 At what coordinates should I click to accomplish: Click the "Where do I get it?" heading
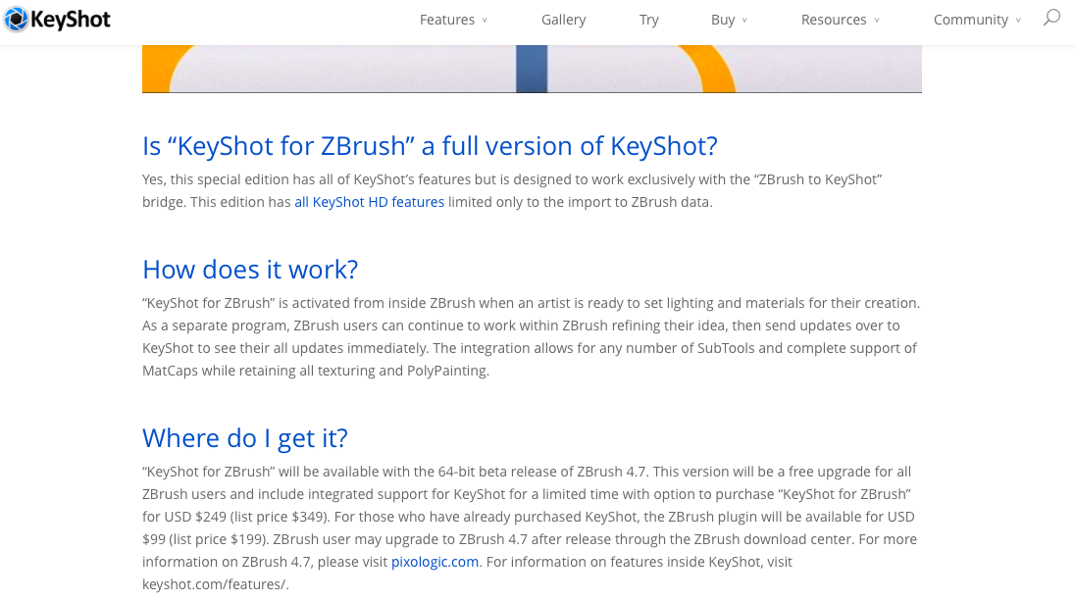(245, 437)
